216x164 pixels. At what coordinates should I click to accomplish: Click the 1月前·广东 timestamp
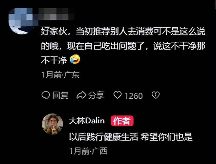tap(60, 75)
